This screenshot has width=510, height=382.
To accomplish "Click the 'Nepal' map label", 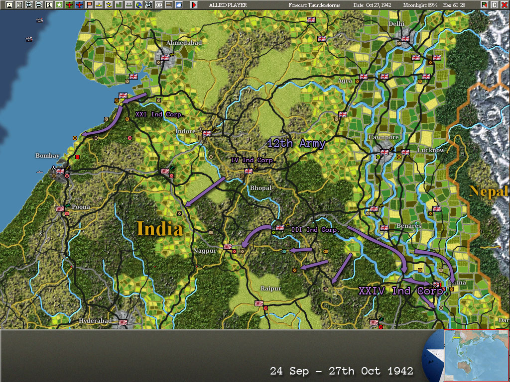I will (489, 191).
